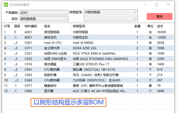Click the up arrow of the 规格型号 scrollbar
This screenshot has width=177, height=113.
pos(135,12)
